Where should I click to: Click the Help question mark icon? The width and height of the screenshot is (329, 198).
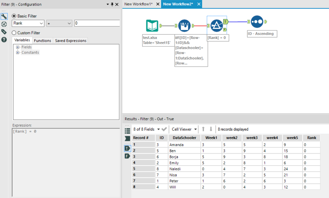pos(4,39)
